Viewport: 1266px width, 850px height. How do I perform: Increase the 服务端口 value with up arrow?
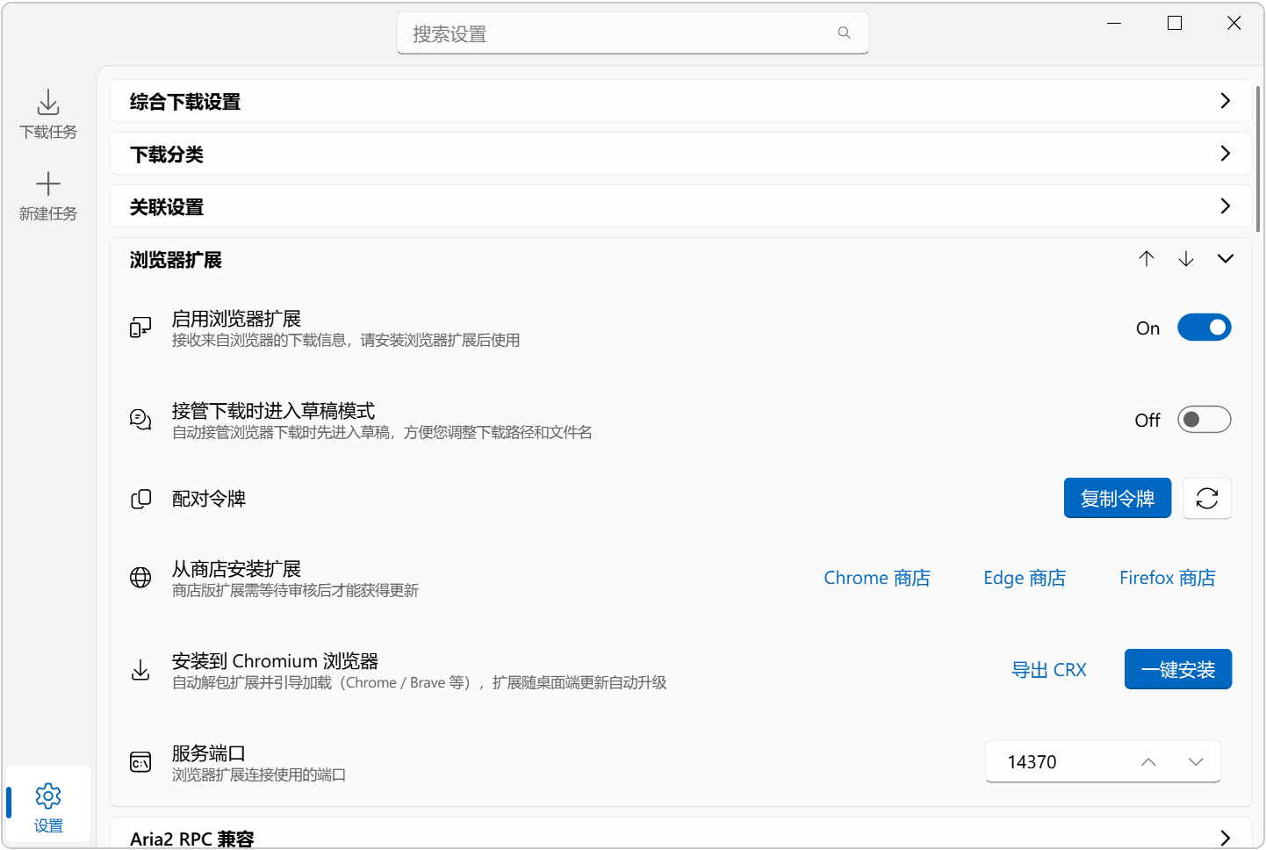(x=1148, y=762)
